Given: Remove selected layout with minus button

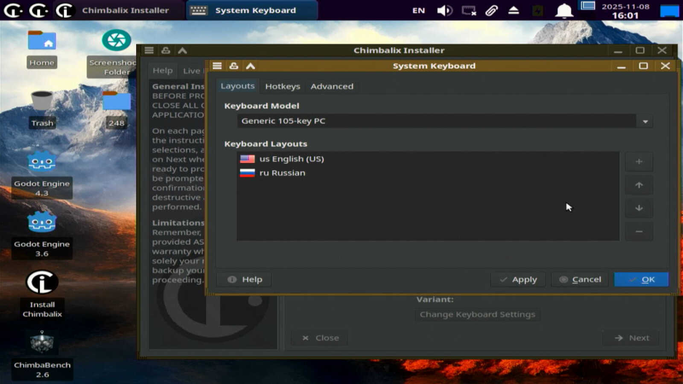Looking at the screenshot, I should pyautogui.click(x=639, y=231).
